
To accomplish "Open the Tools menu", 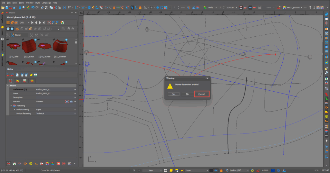I will 21,3.
